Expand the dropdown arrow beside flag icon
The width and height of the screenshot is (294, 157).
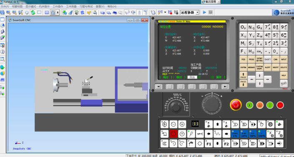165,12
